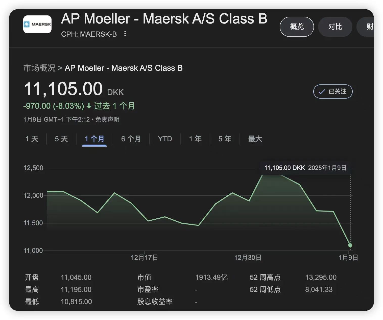Select the 5 年 time range
383x320 pixels.
225,139
